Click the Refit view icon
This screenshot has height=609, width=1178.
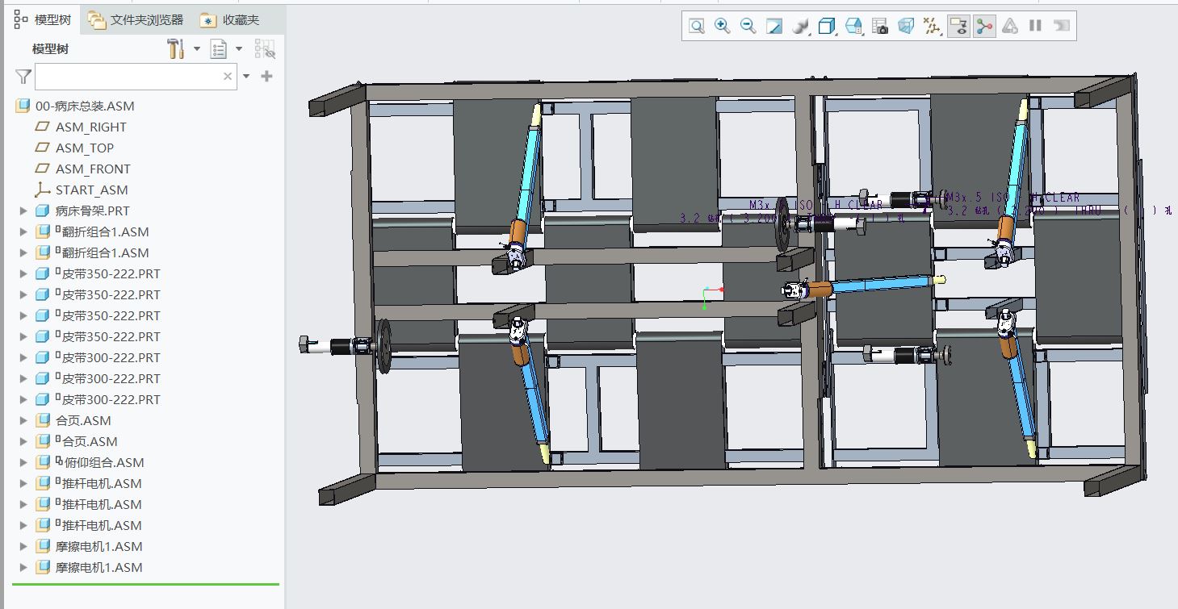(x=697, y=27)
